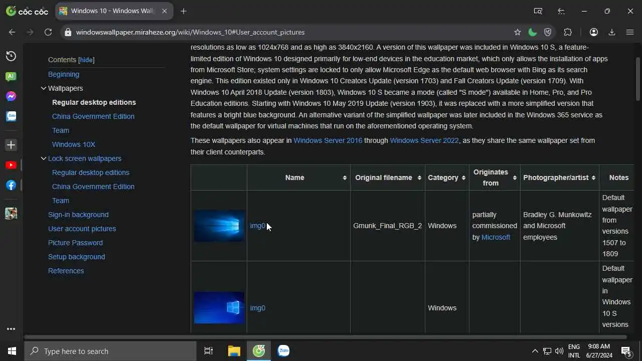642x361 pixels.
Task: Switch ENG INTL input language
Action: (x=574, y=351)
